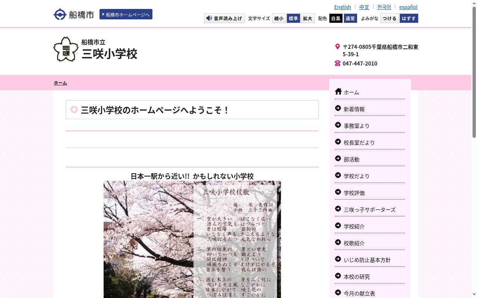Set text size to 拡大
The width and height of the screenshot is (477, 298).
coord(307,18)
